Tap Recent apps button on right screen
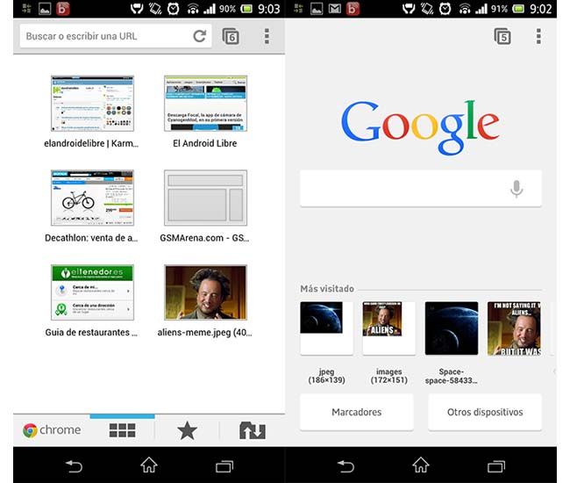Screen dimensions: 570x483 click(496, 466)
